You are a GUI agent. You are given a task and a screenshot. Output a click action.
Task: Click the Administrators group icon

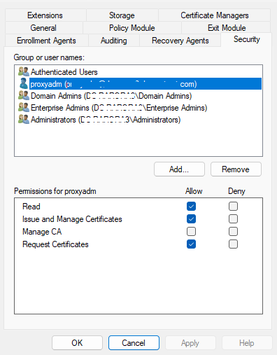(x=24, y=119)
